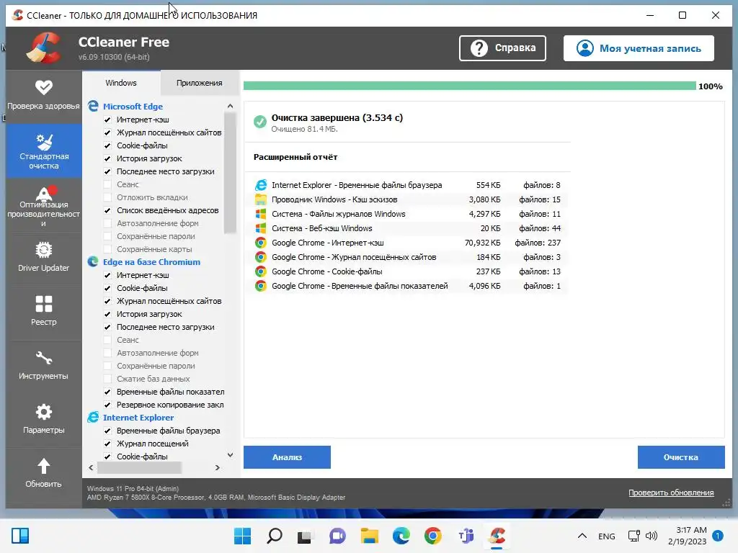Click the Проверить обновления link
738x553 pixels.
[671, 493]
